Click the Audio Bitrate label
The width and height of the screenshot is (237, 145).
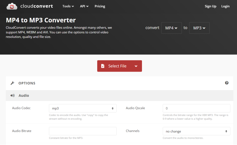[22, 131]
